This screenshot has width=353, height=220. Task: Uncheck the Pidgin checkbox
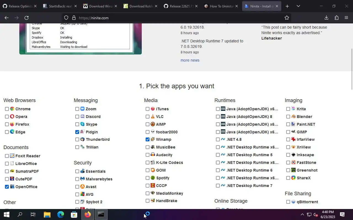click(77, 132)
